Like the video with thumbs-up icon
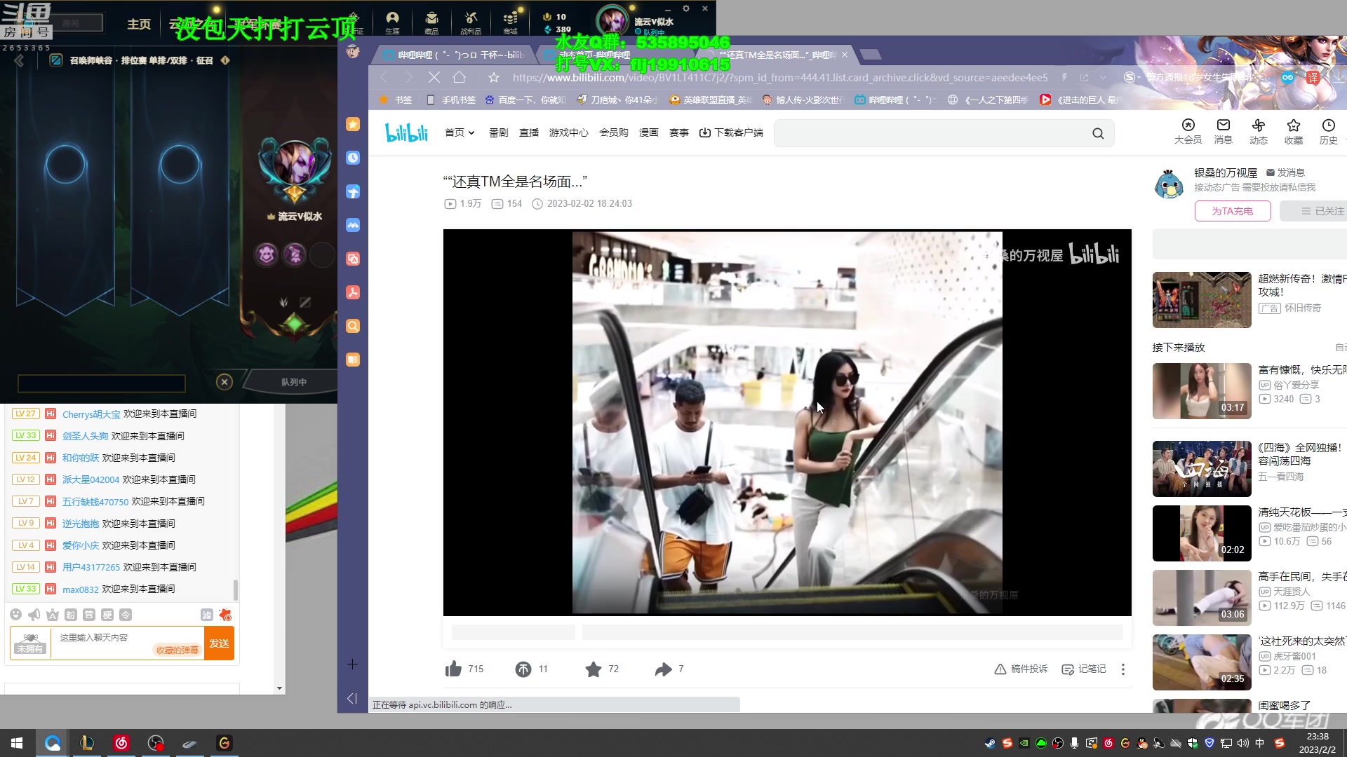 (453, 669)
